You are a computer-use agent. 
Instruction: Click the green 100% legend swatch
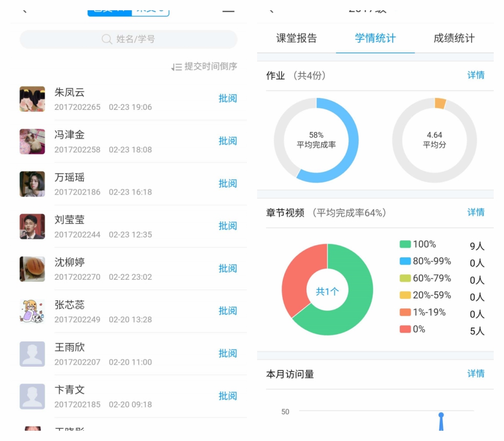point(405,244)
